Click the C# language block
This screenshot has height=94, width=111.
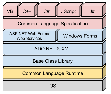(46, 11)
